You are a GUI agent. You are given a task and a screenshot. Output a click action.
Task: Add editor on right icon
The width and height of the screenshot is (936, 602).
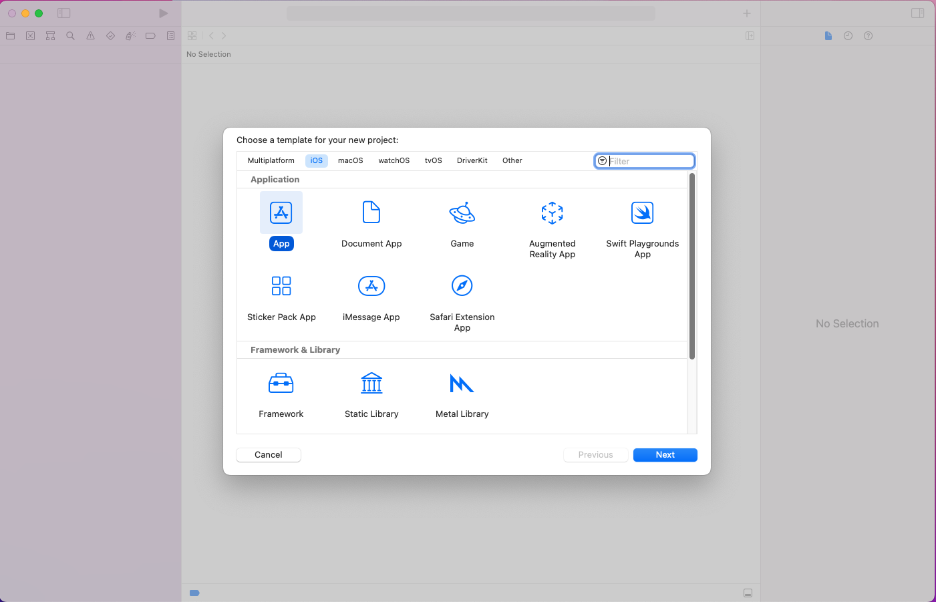[750, 36]
